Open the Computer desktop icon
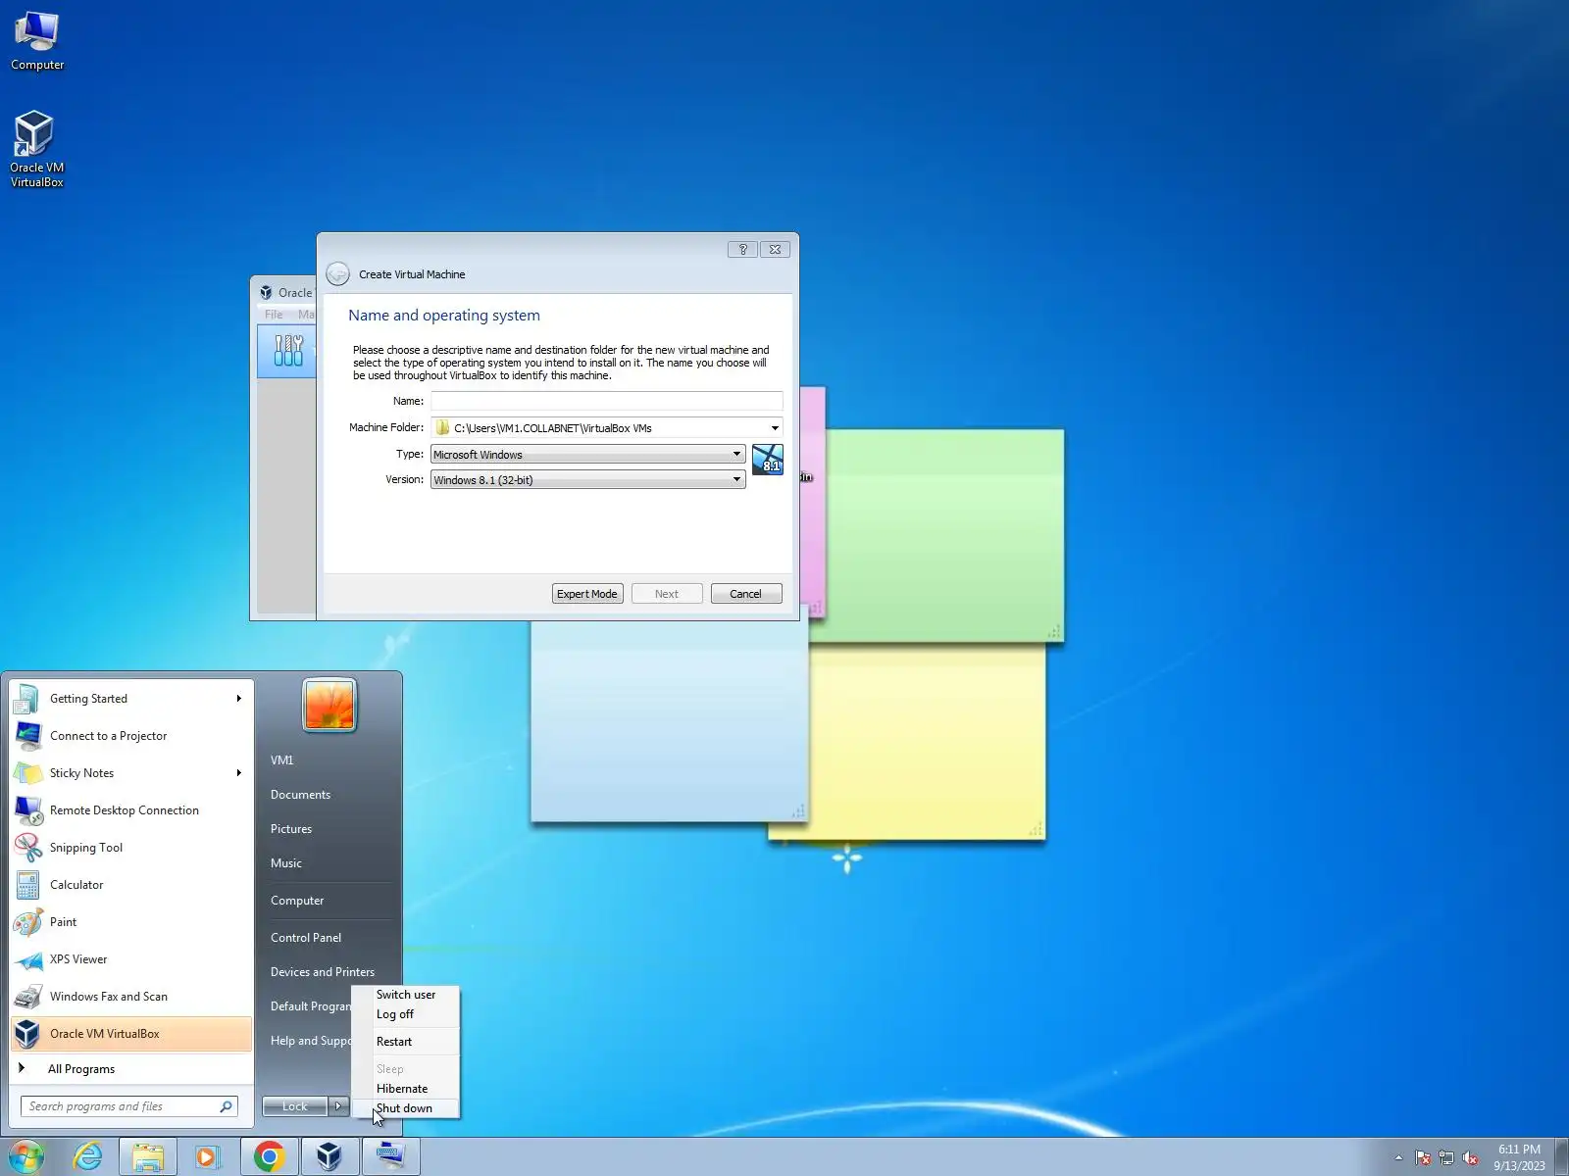1569x1176 pixels. (37, 42)
